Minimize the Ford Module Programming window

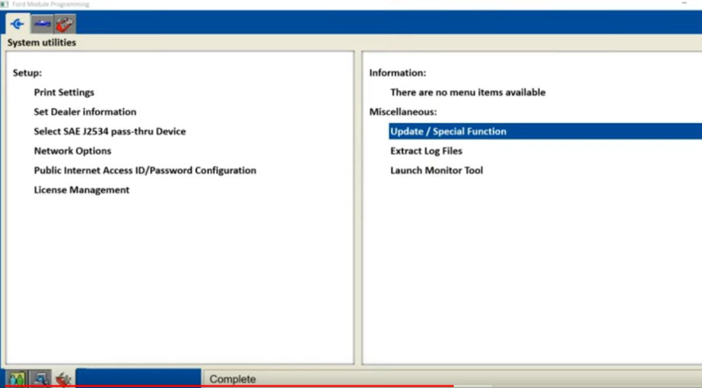(684, 4)
